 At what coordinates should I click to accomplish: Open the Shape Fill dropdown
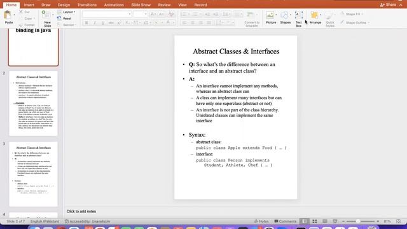coord(352,14)
